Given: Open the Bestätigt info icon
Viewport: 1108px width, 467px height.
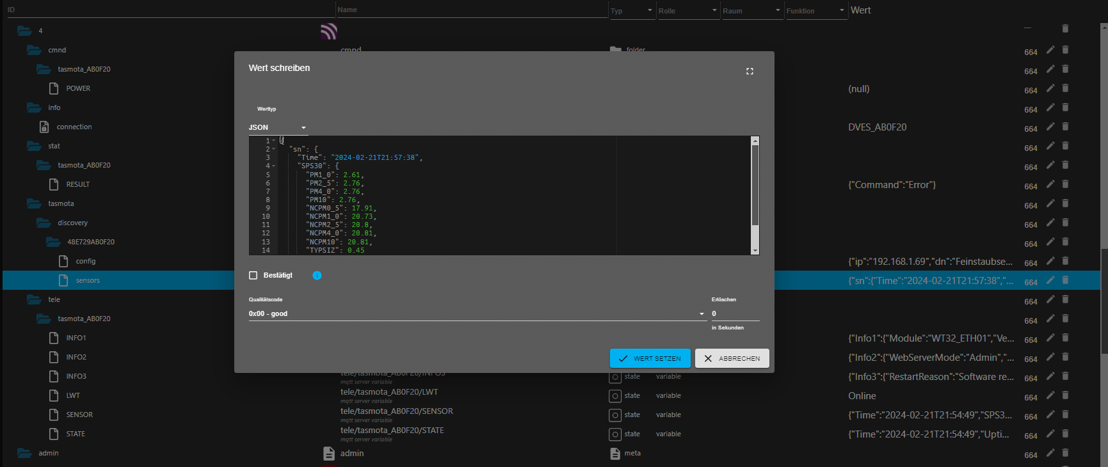Looking at the screenshot, I should [x=317, y=275].
